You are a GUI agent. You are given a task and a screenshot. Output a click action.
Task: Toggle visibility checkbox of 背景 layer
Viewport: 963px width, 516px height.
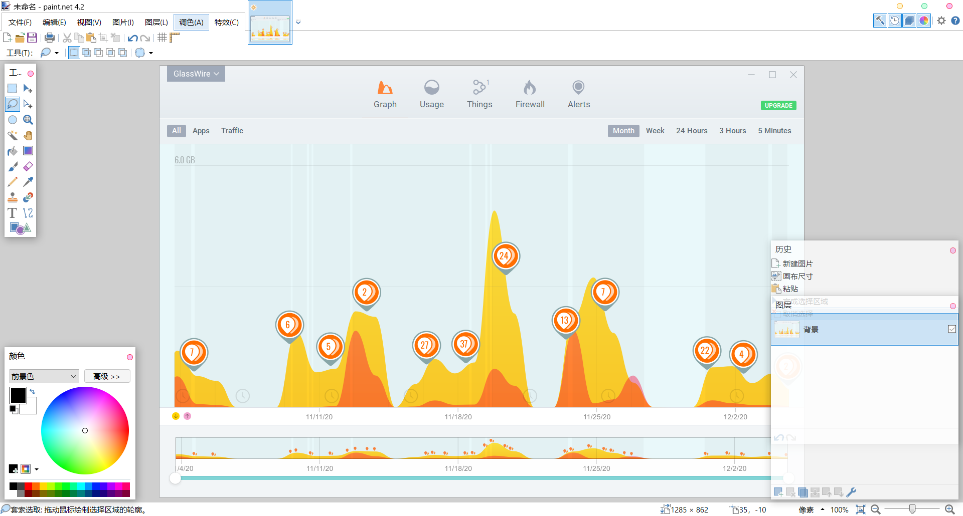point(951,329)
